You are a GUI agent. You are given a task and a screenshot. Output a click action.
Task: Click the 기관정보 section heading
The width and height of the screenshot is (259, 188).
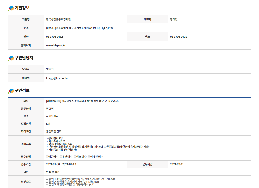(x=22, y=8)
